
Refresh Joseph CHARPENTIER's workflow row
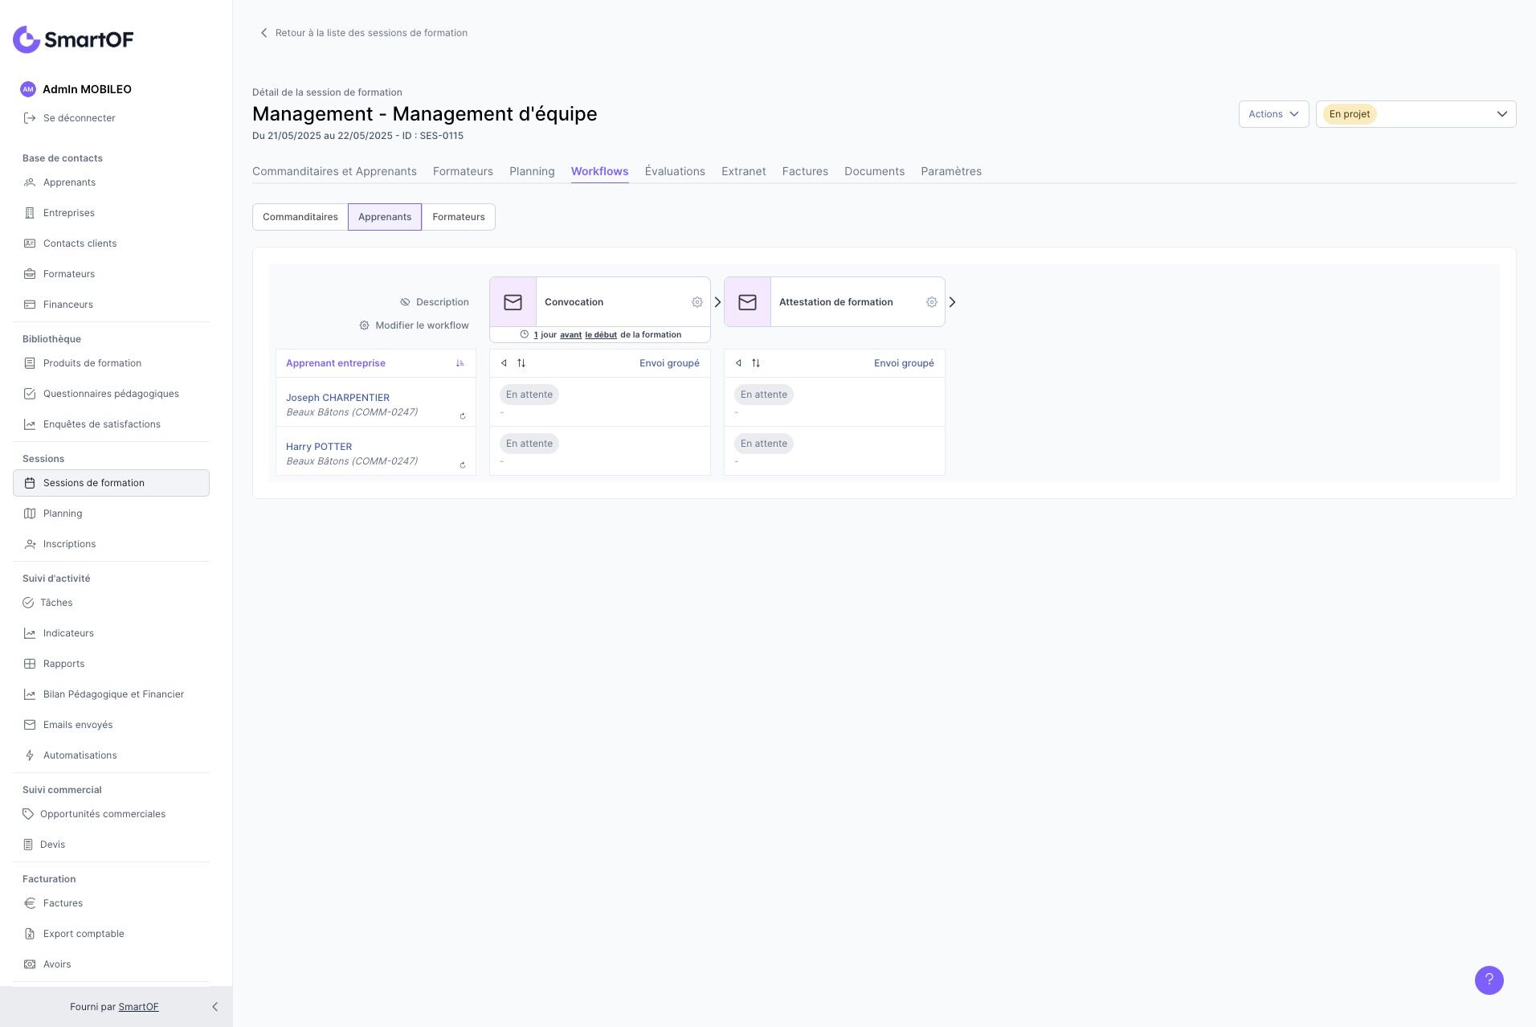463,416
